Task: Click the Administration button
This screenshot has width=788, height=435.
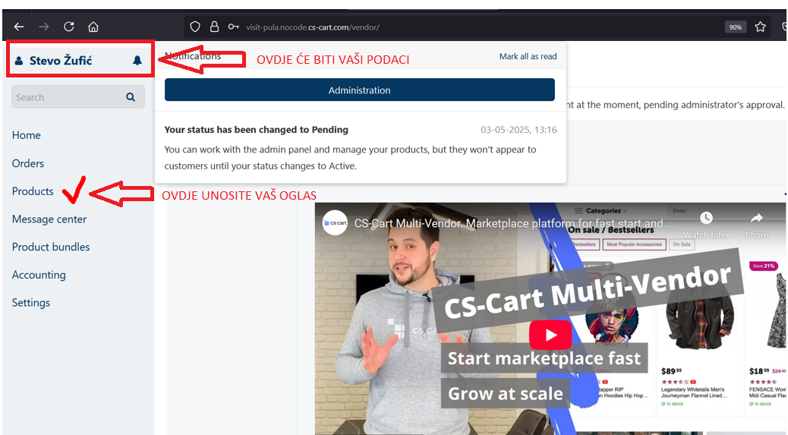Action: point(360,90)
